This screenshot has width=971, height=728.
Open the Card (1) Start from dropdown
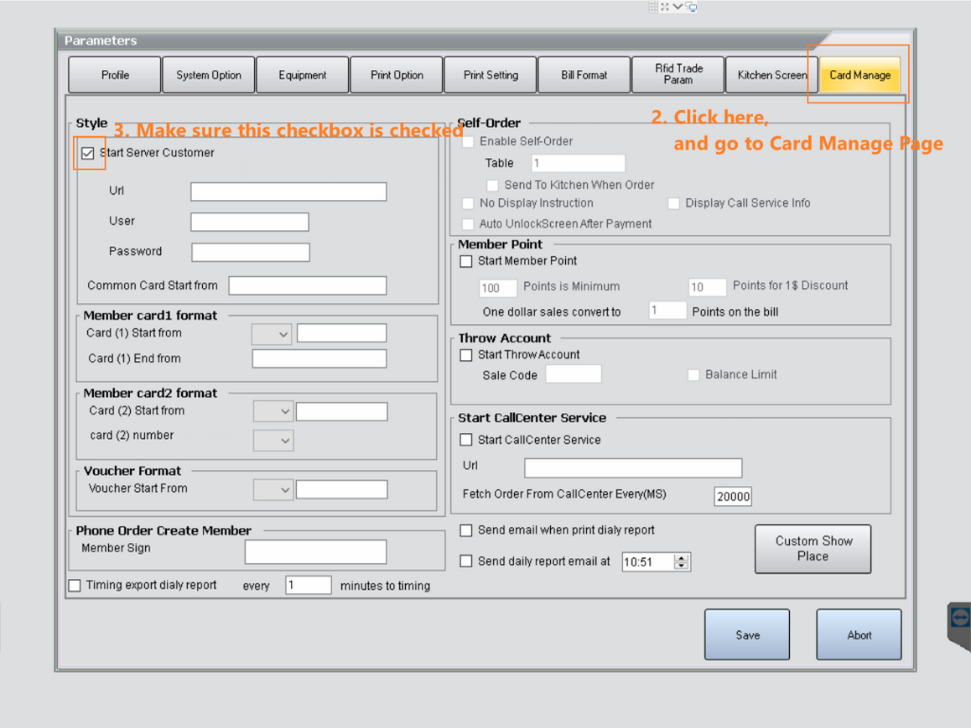coord(272,334)
